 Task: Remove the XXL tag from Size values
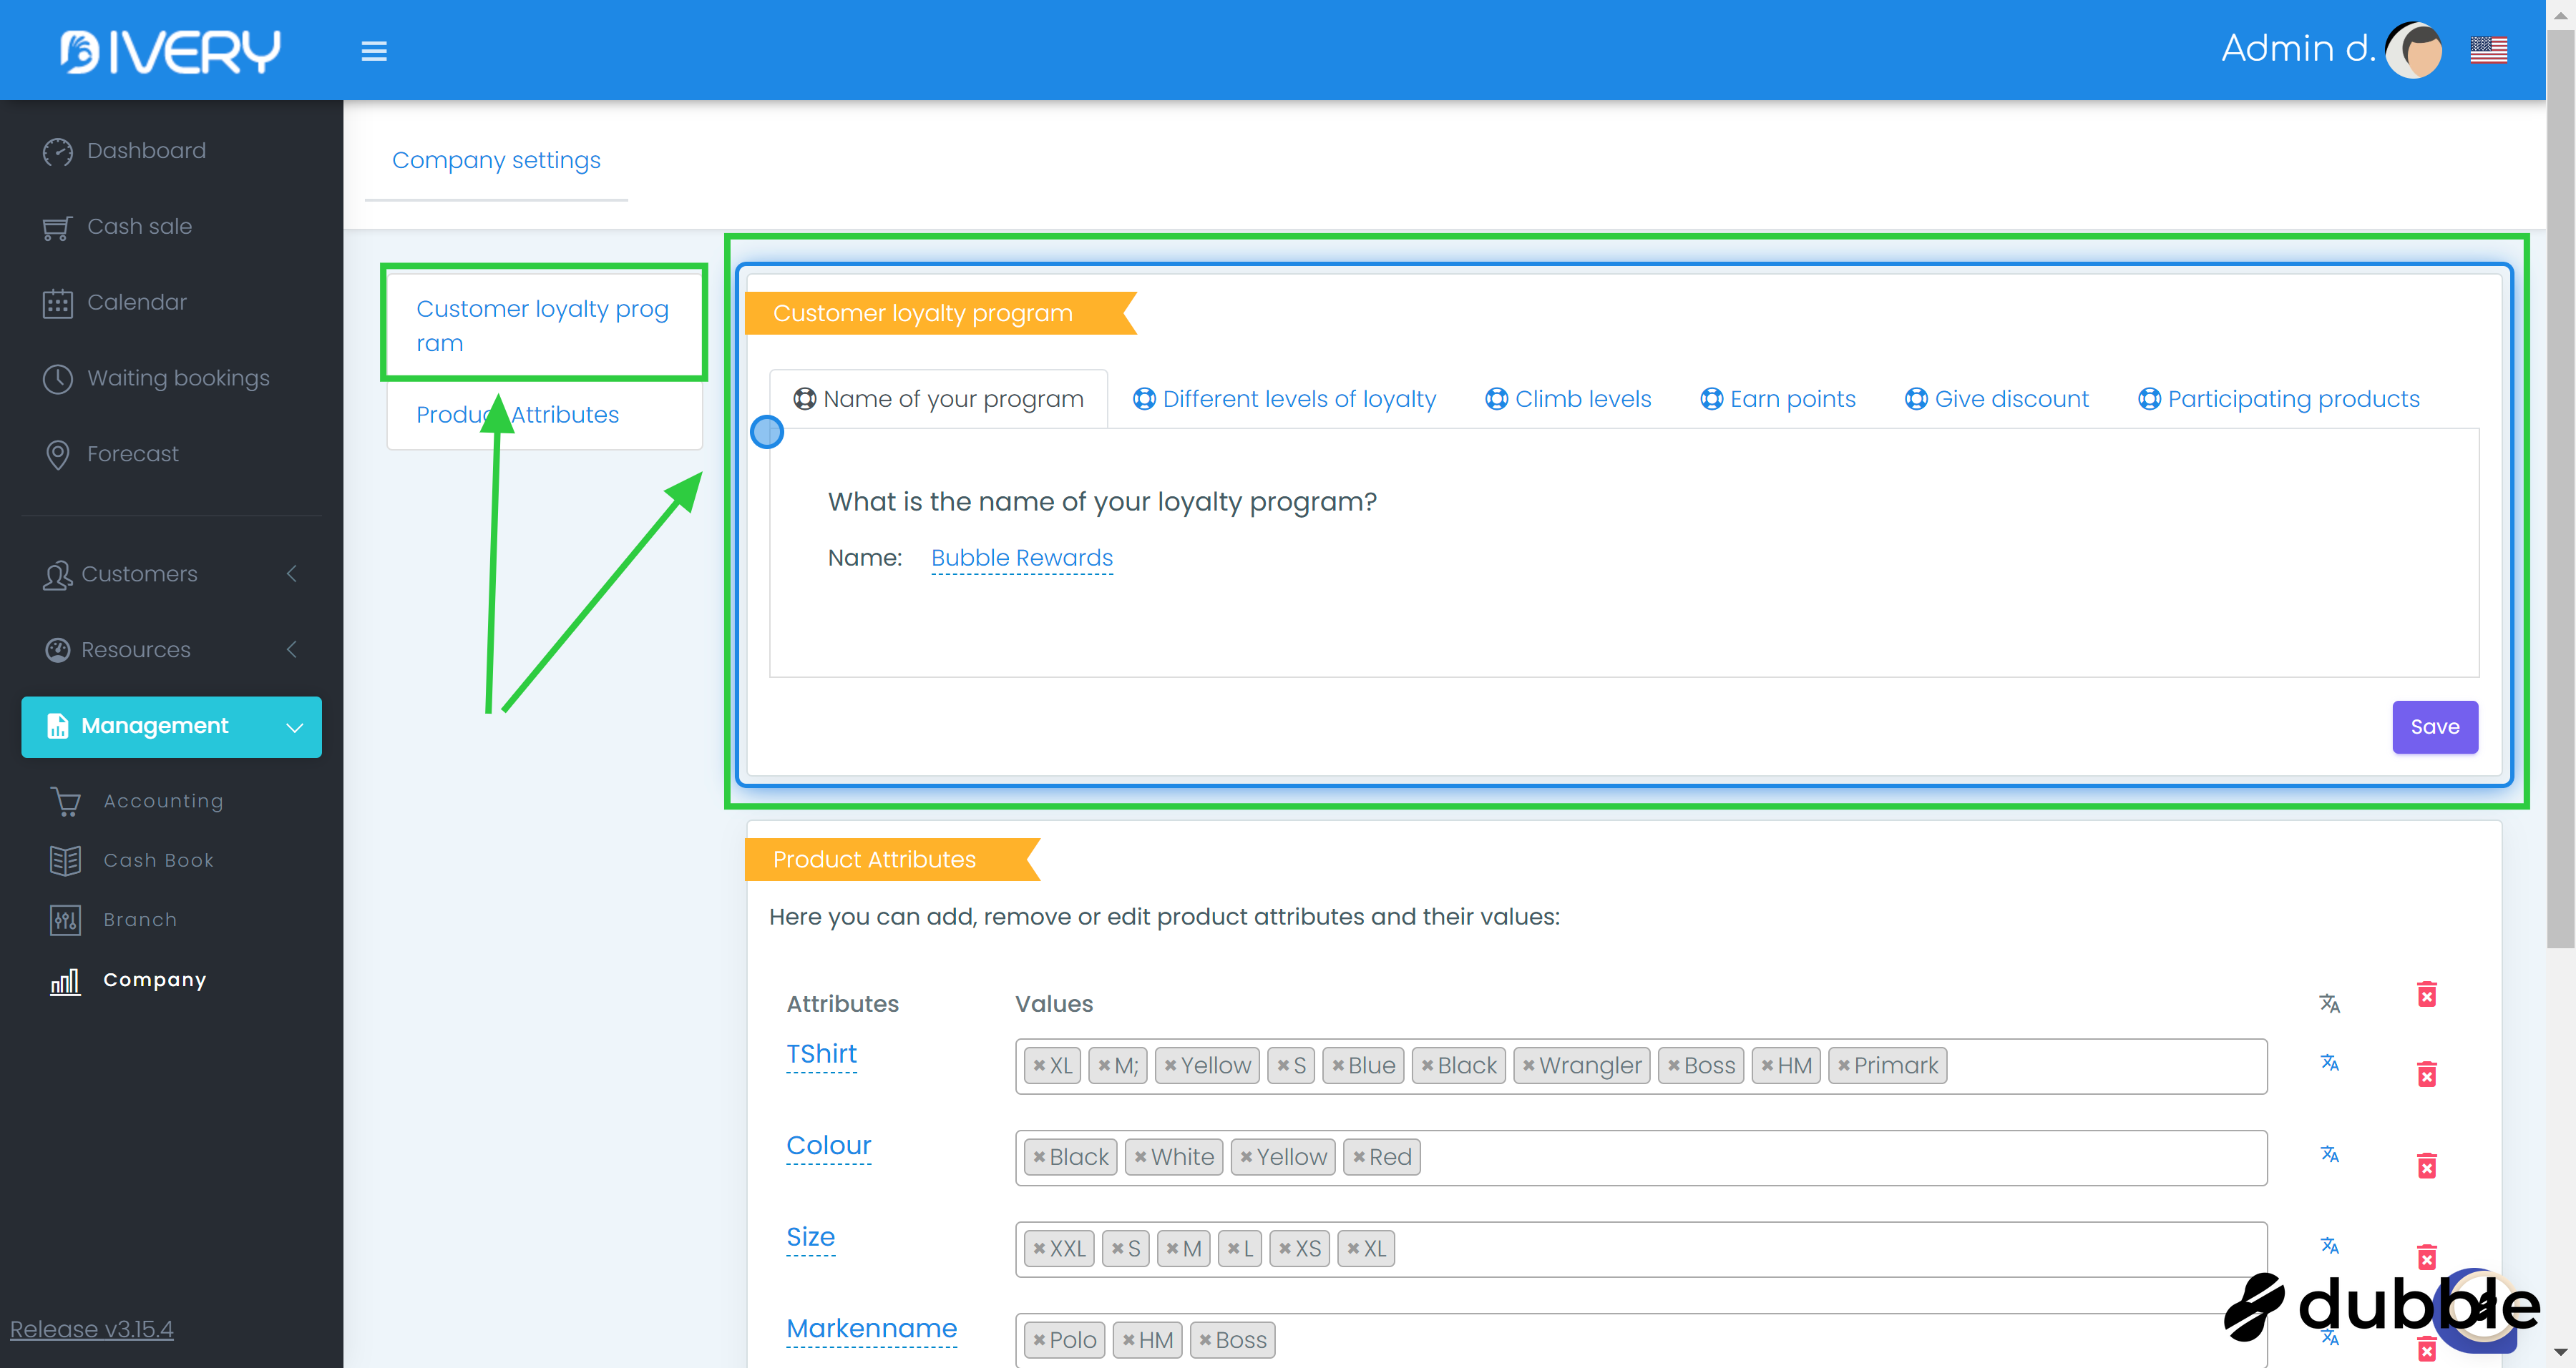[x=1039, y=1249]
